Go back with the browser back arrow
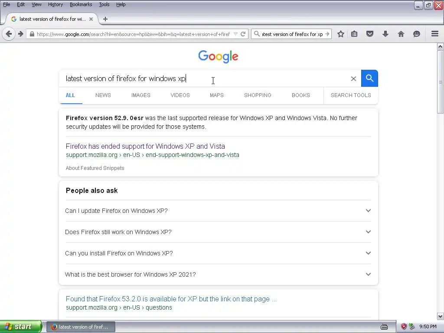This screenshot has width=444, height=333. point(9,34)
